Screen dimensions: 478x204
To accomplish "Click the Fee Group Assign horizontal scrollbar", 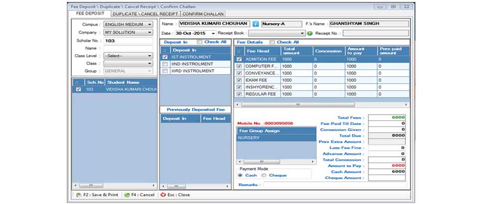I will 276,162.
